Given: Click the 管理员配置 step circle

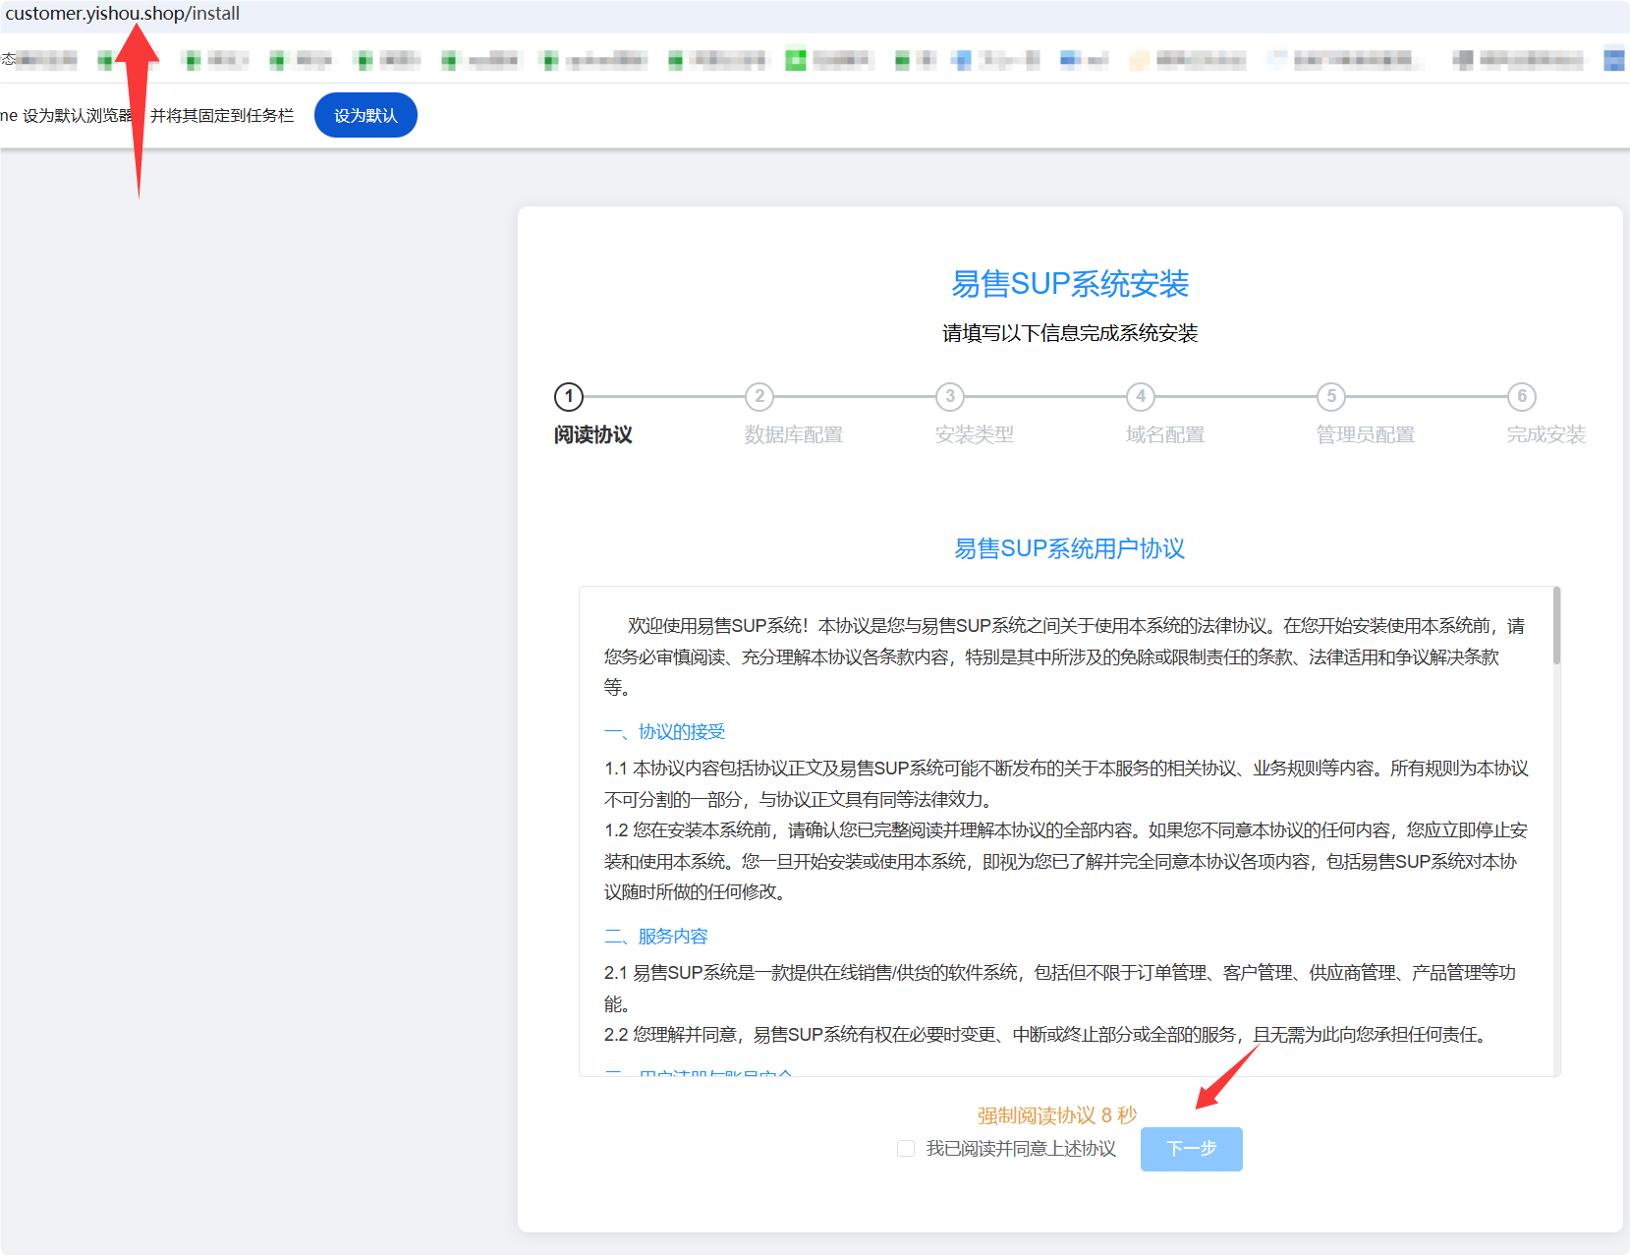Looking at the screenshot, I should [1330, 397].
